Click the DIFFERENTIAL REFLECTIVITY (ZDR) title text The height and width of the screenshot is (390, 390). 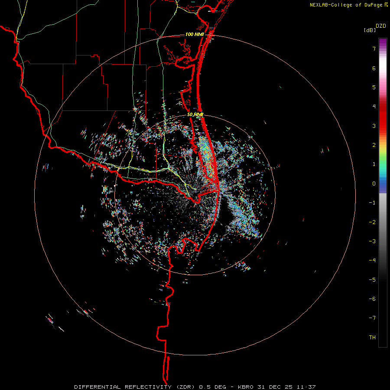135,387
